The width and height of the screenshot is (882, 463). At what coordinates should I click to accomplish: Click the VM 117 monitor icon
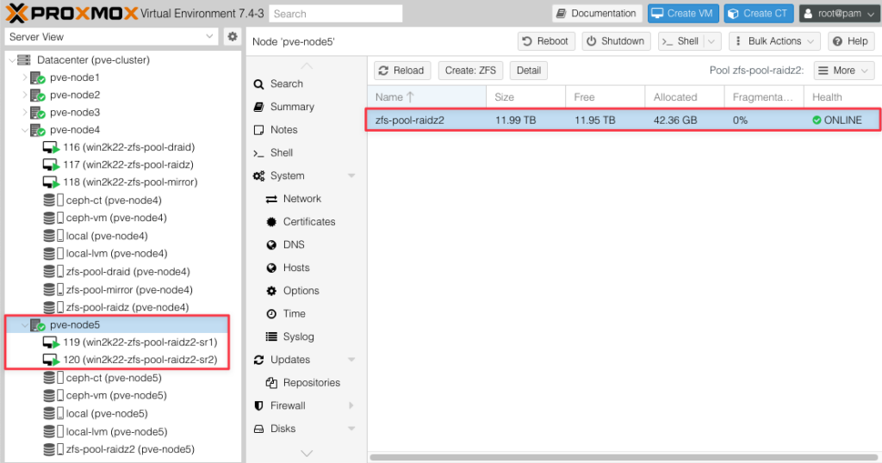point(51,165)
